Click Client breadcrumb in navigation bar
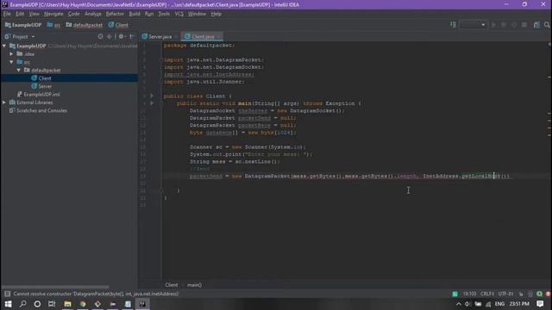 point(118,25)
